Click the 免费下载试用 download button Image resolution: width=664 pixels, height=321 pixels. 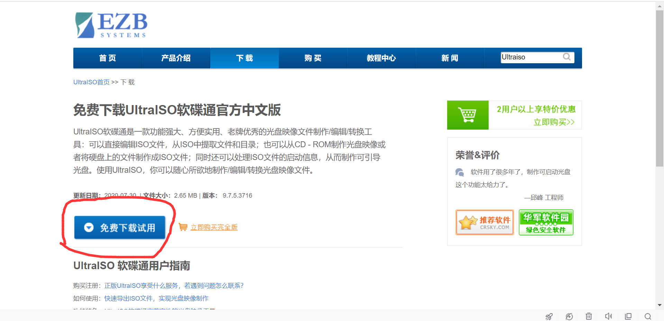tap(120, 227)
